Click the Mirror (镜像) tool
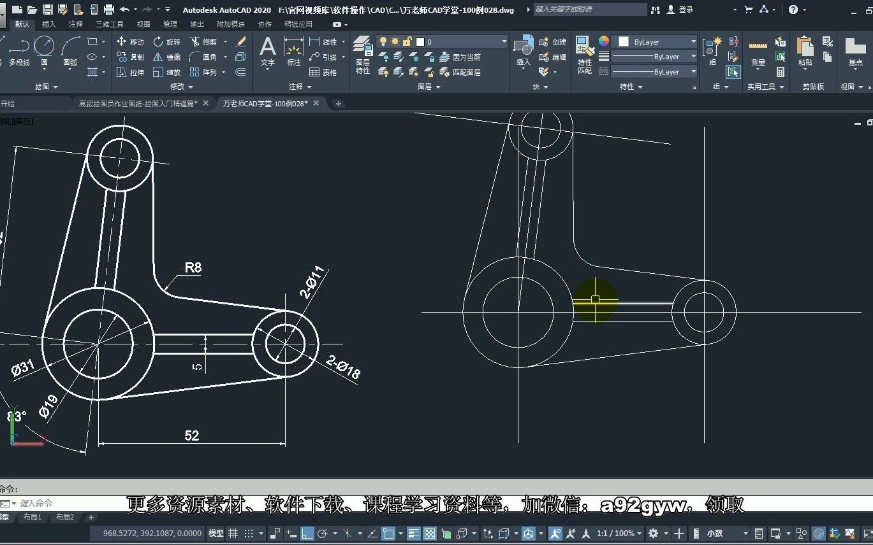 [167, 57]
